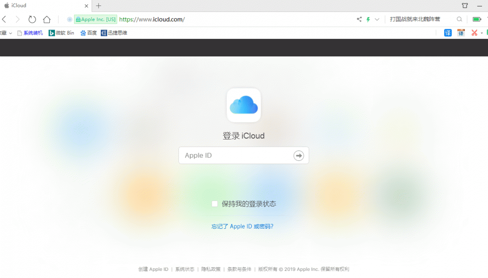This screenshot has height=278, width=488.
Task: Click the calendar-style translate extension icon
Action: pos(461,33)
